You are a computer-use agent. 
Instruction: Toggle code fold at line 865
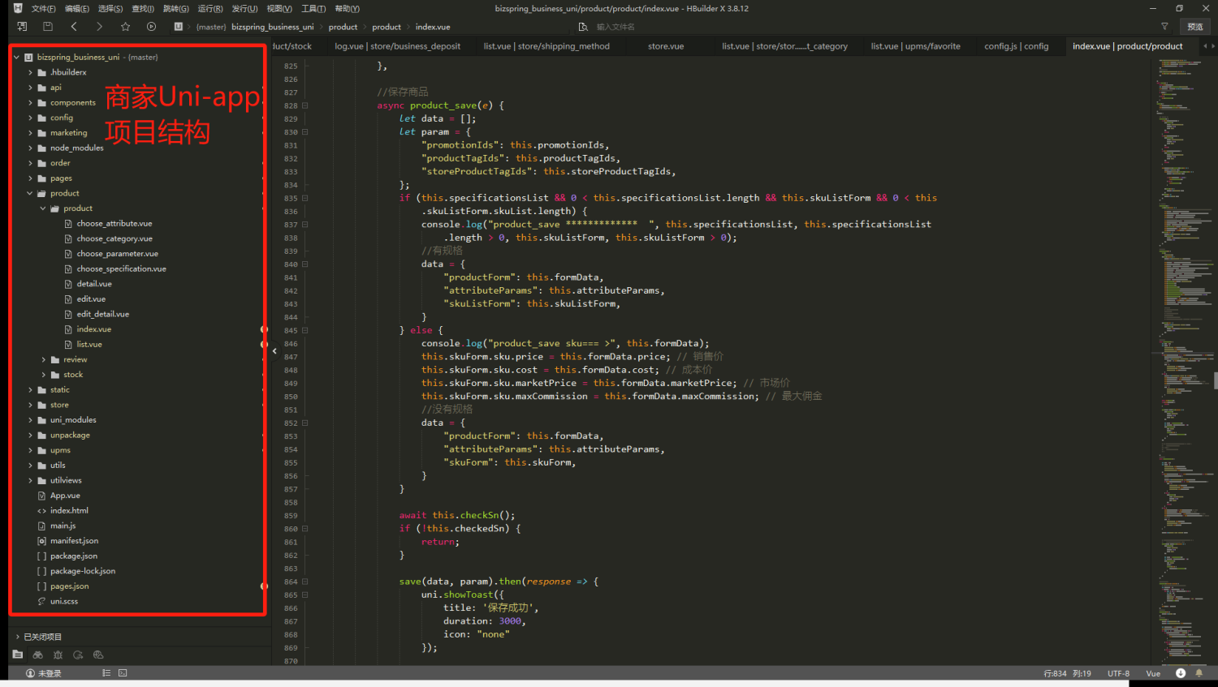pyautogui.click(x=305, y=595)
